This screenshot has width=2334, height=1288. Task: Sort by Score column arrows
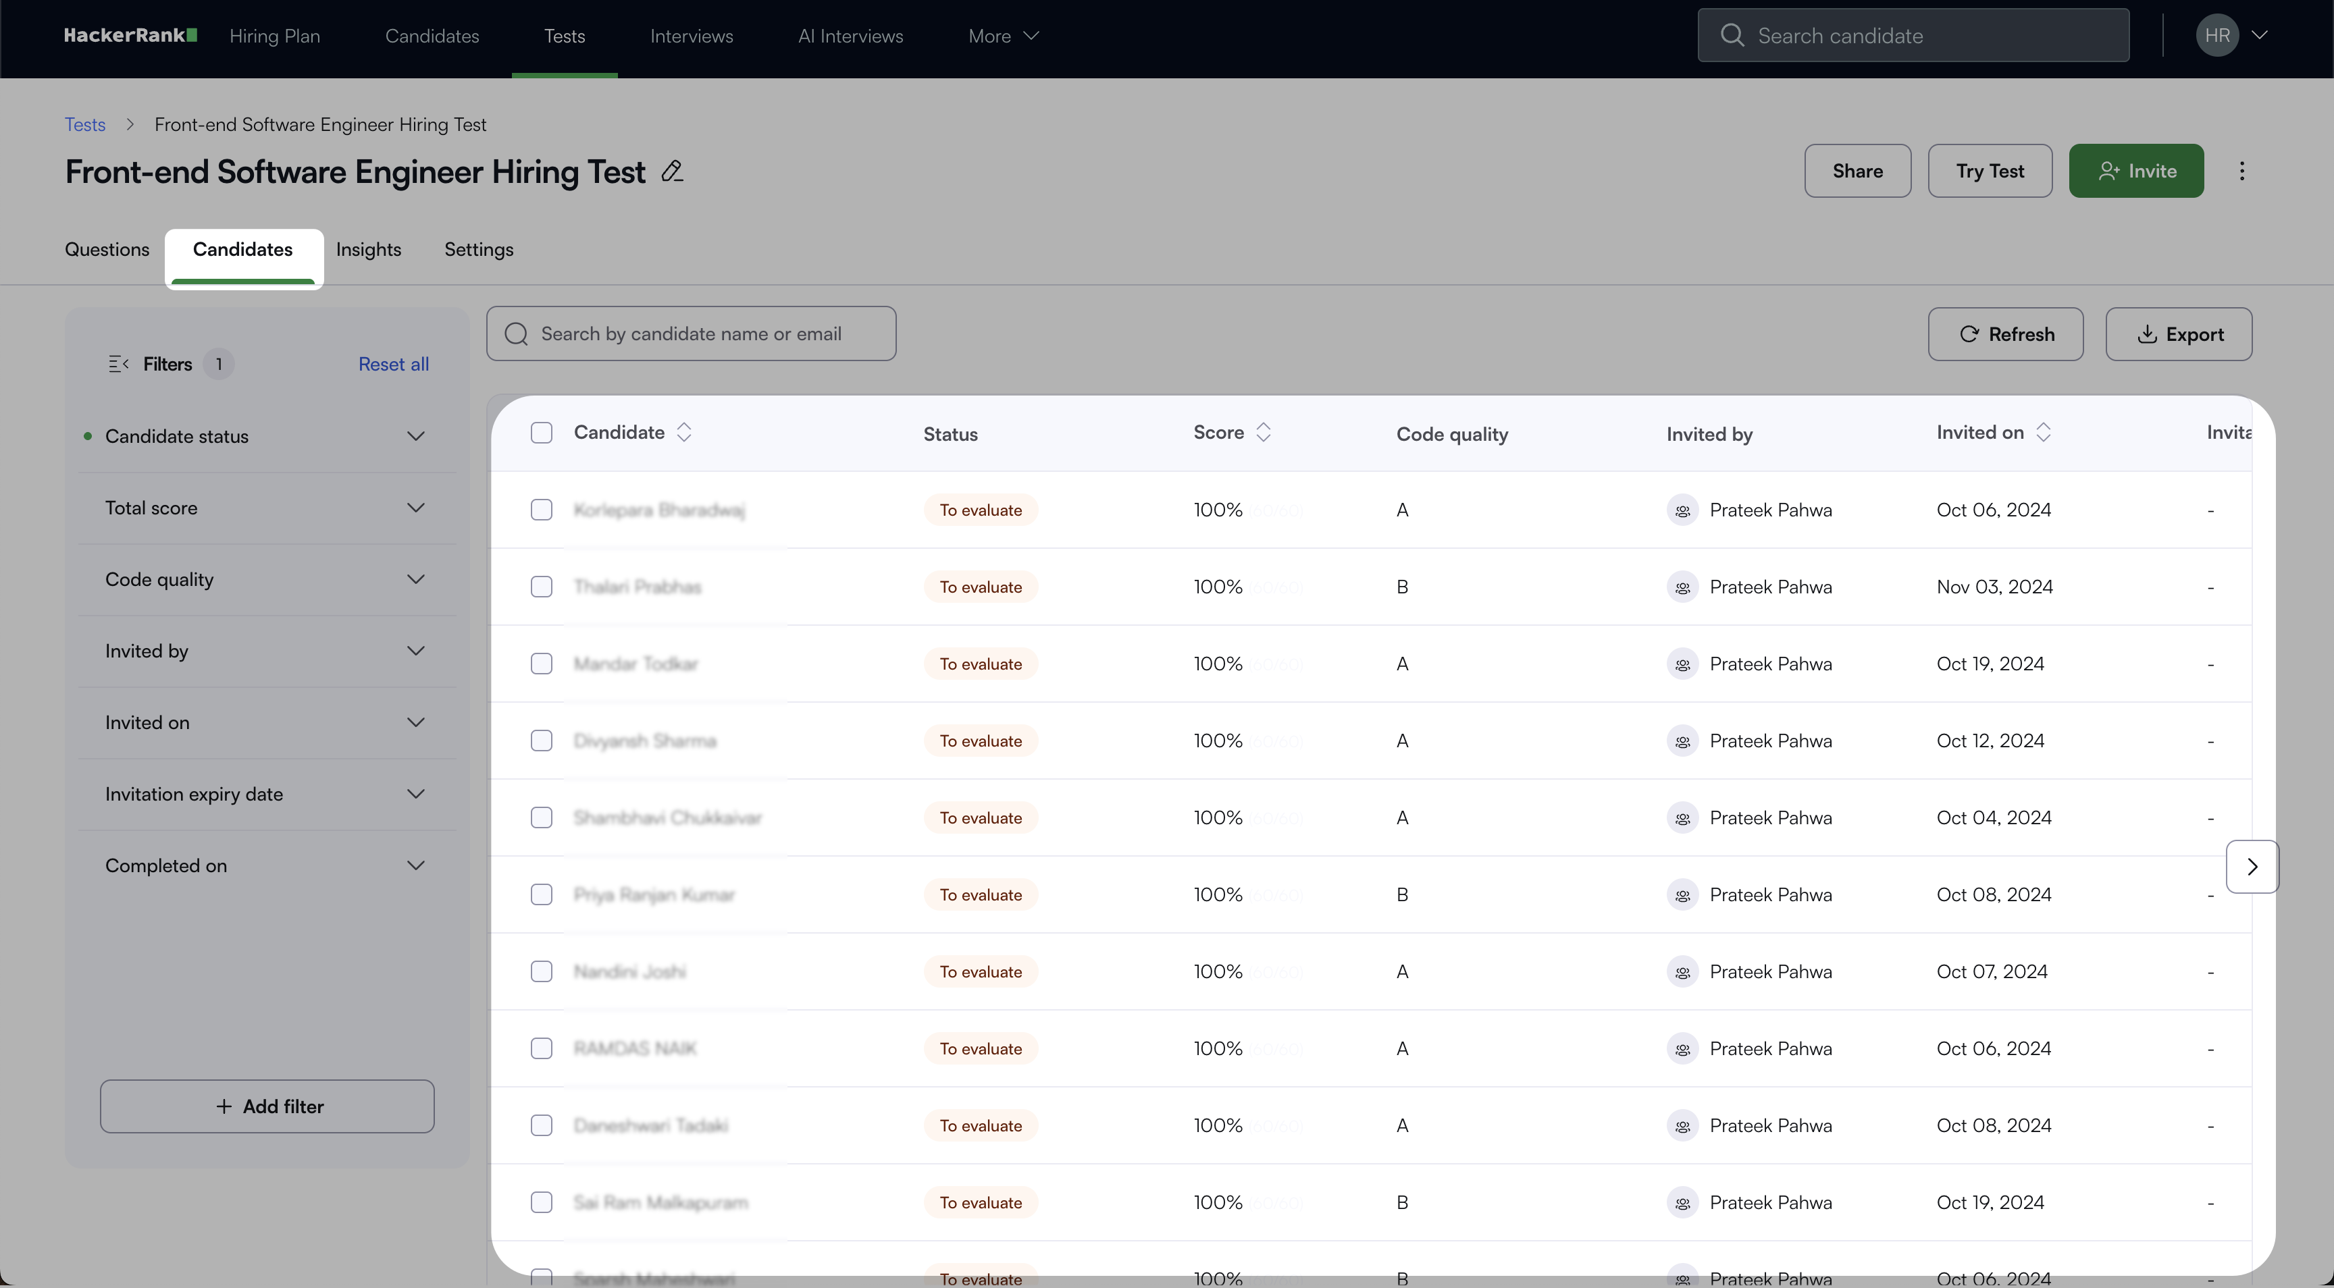coord(1263,432)
